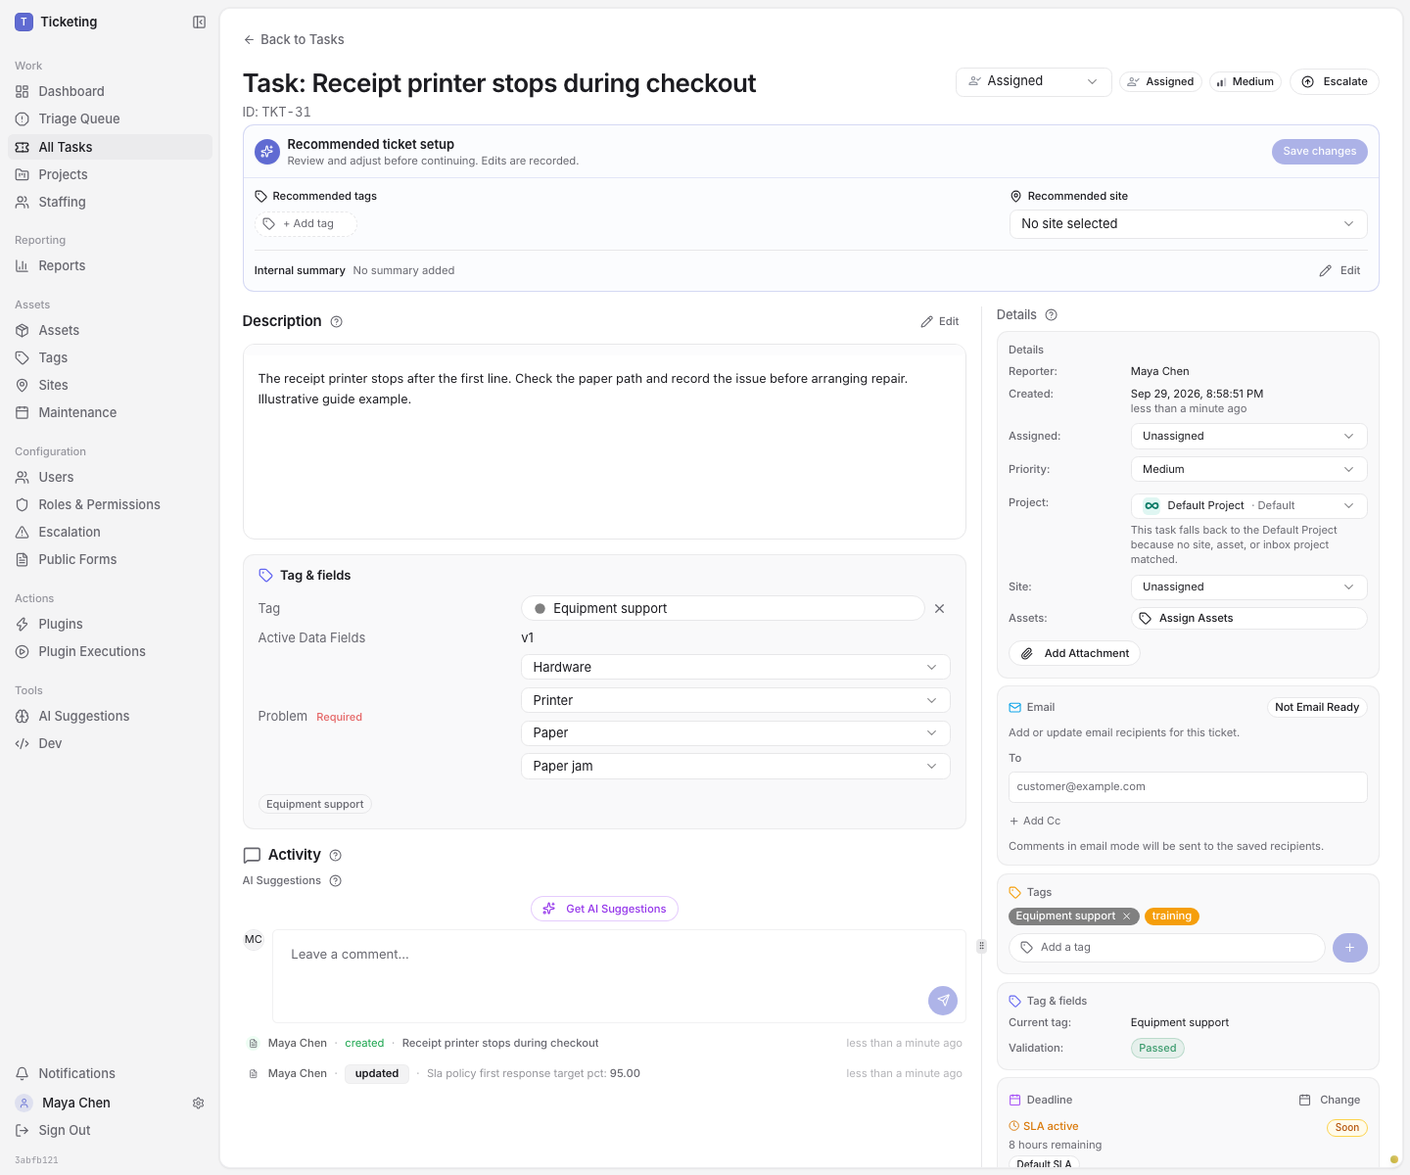This screenshot has height=1175, width=1410.
Task: Open the Description help icon
Action: coord(336,321)
